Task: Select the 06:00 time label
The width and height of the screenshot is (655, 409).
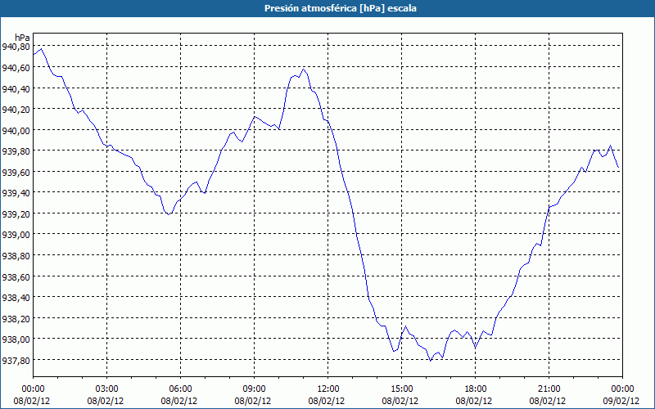Action: point(180,389)
